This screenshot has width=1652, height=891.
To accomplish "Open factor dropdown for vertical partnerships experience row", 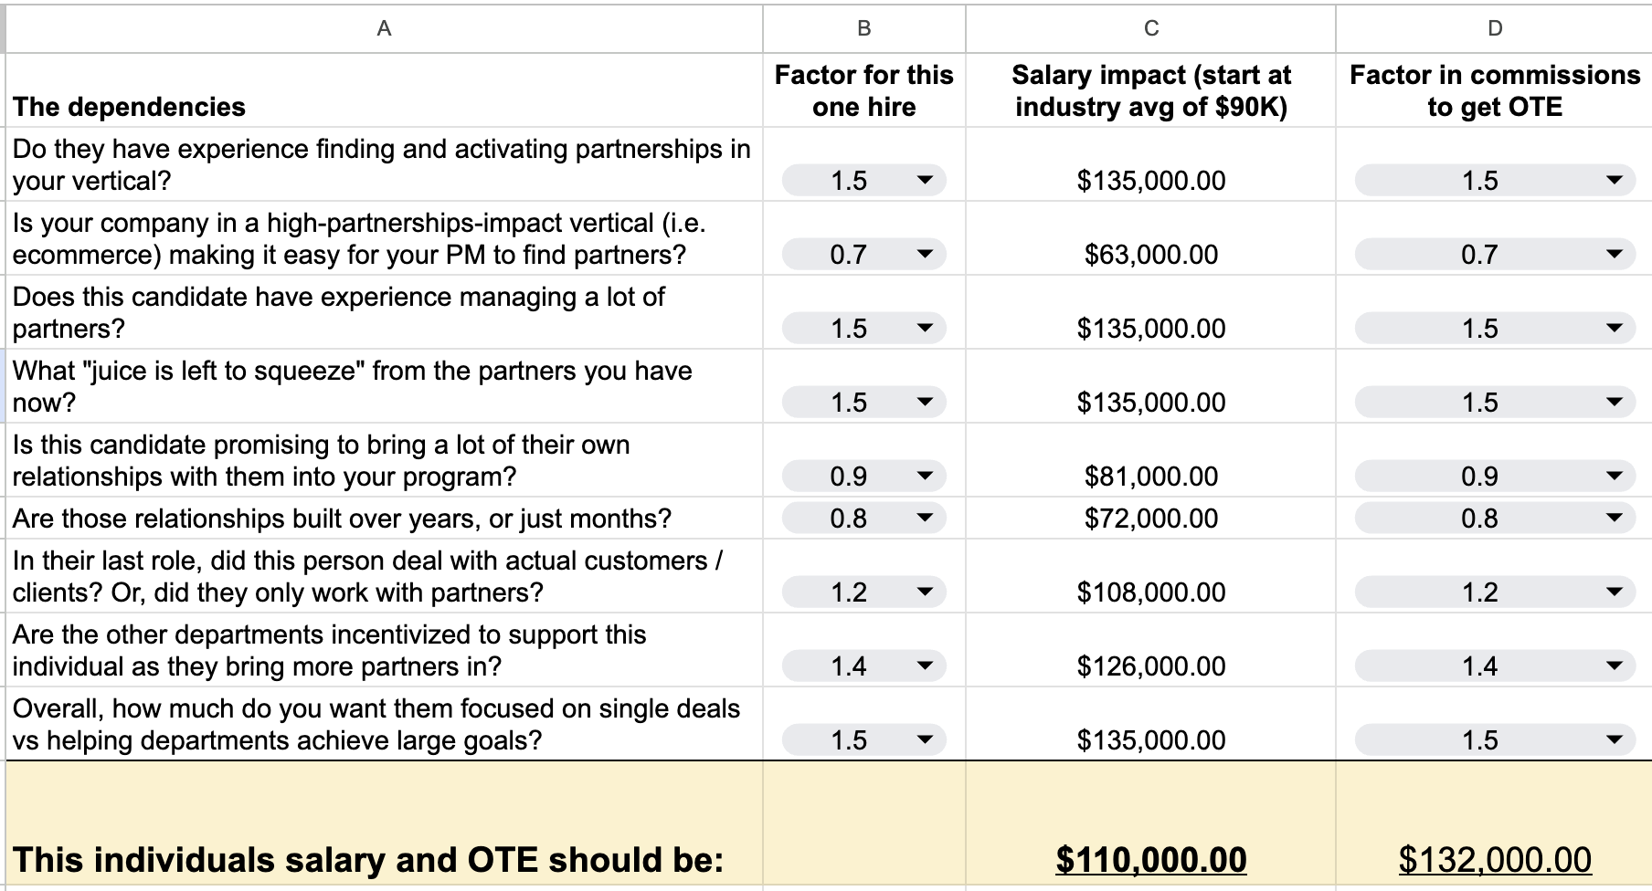I will tap(863, 181).
